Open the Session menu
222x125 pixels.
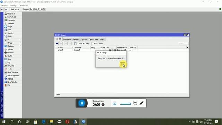pos(4,6)
